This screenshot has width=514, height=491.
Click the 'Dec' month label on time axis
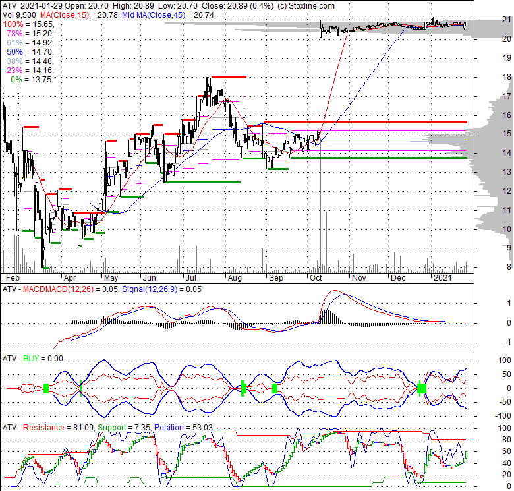398,278
